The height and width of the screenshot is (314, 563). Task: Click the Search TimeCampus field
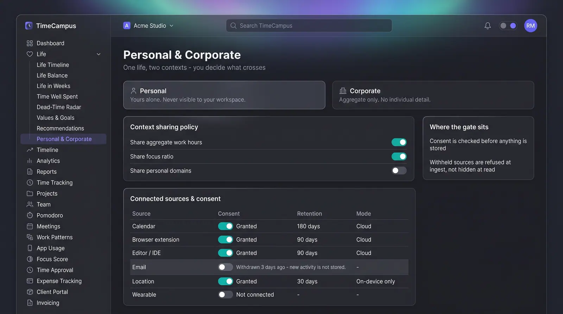pyautogui.click(x=309, y=26)
